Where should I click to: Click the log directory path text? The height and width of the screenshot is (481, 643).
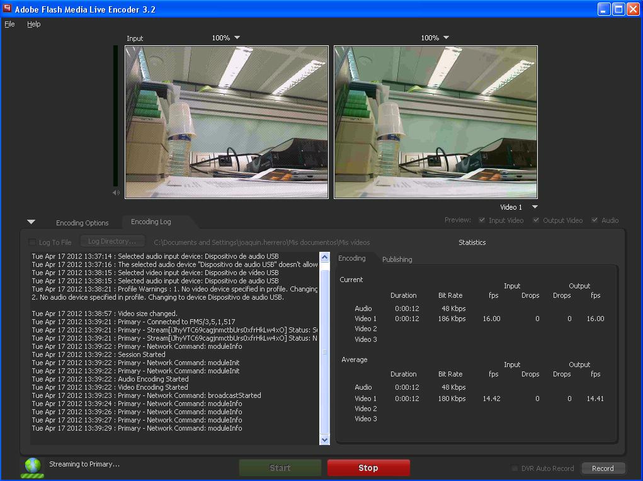[261, 242]
